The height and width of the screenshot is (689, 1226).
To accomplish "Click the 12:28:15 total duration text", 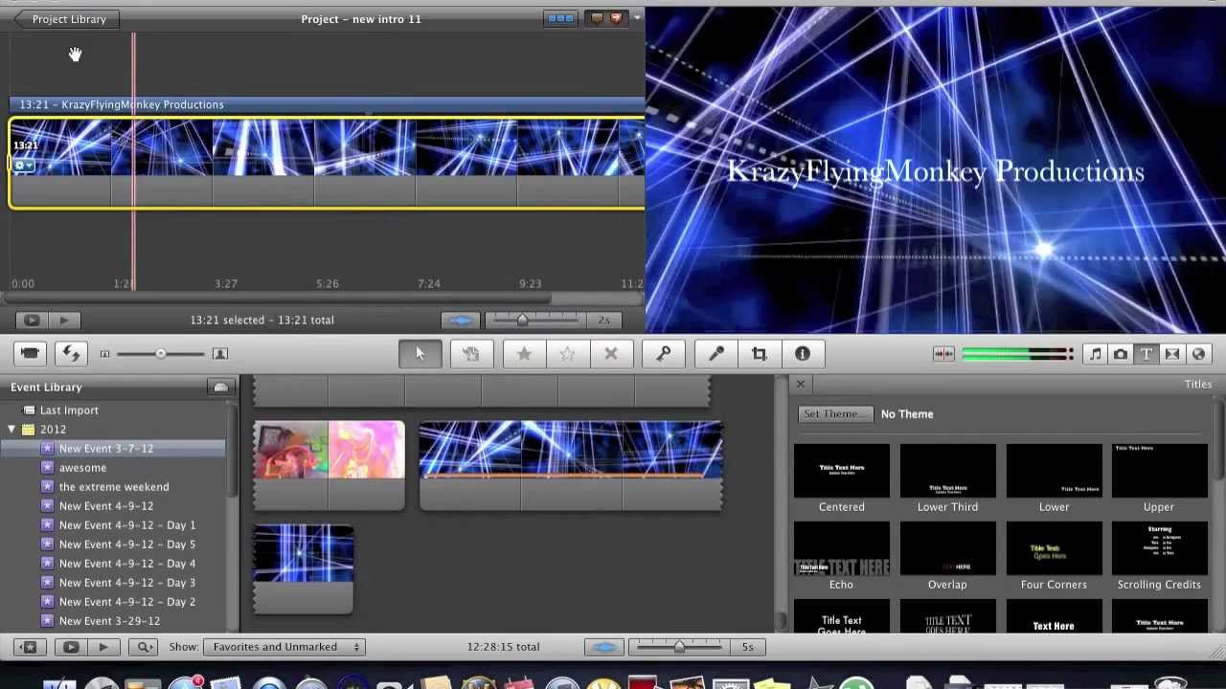I will (503, 647).
